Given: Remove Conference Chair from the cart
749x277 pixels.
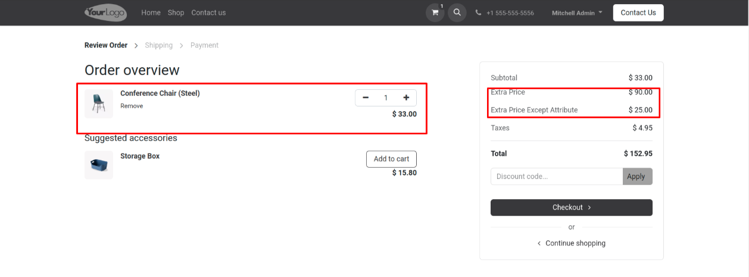Looking at the screenshot, I should tap(132, 106).
